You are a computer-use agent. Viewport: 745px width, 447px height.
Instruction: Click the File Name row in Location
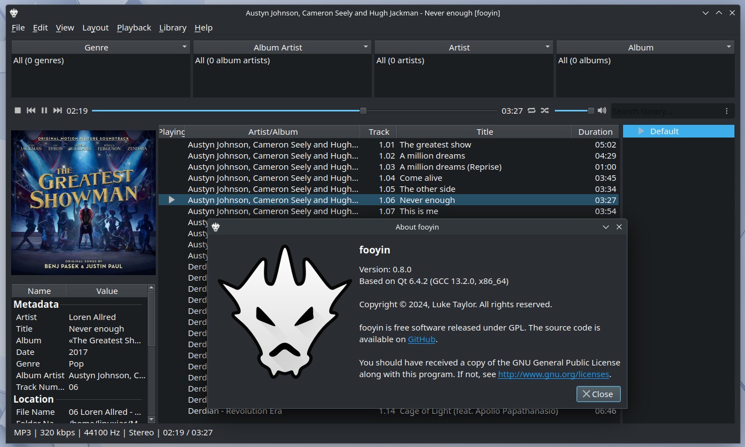80,412
